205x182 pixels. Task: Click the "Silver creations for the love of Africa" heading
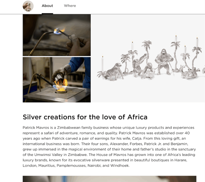(x=85, y=117)
